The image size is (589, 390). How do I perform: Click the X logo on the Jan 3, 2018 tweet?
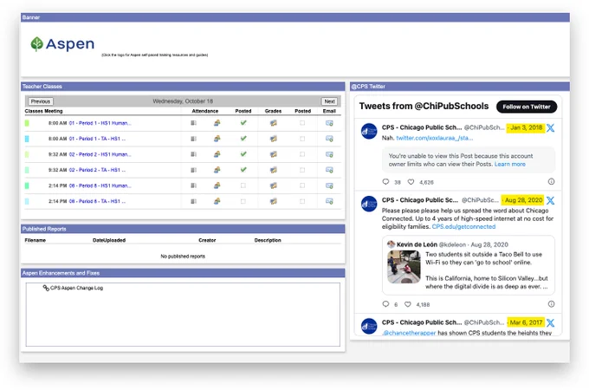[550, 127]
